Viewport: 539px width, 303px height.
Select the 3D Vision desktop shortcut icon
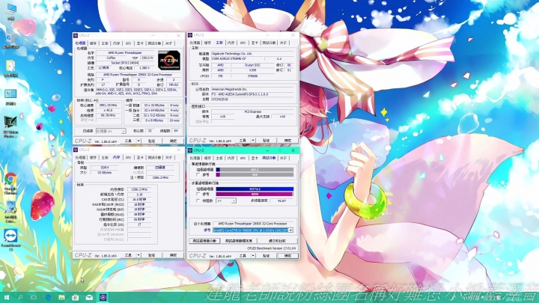click(x=10, y=126)
